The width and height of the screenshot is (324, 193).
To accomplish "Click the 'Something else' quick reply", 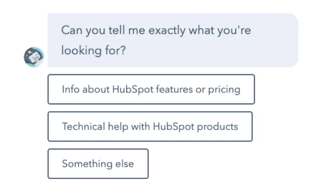I will click(98, 164).
